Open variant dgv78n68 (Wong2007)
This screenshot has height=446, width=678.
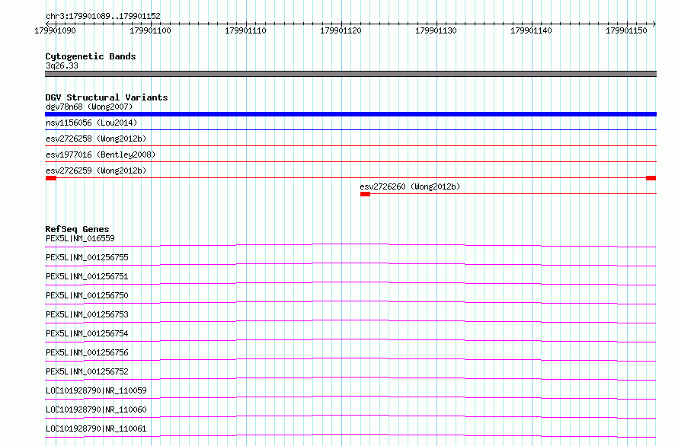point(89,107)
